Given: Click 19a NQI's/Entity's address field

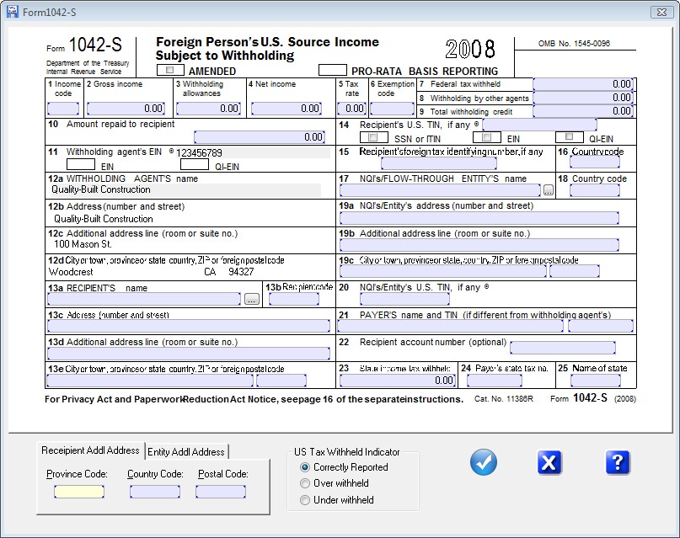Looking at the screenshot, I should (479, 218).
